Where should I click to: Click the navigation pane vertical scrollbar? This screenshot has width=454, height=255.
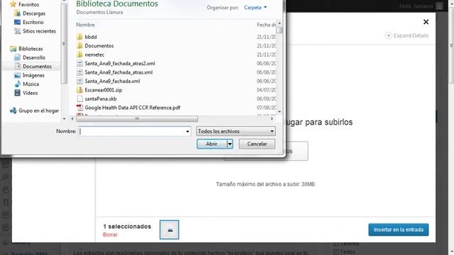click(64, 43)
